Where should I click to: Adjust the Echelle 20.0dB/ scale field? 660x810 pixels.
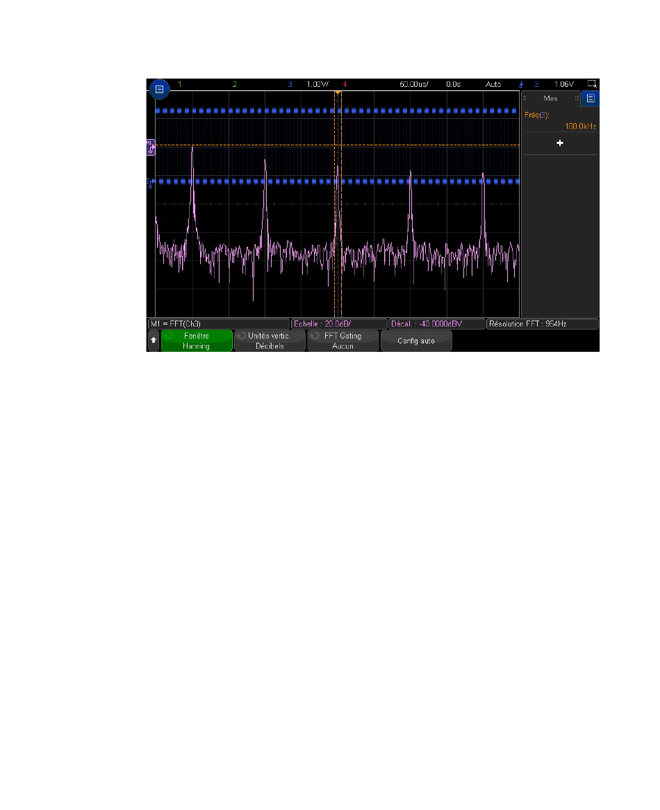pyautogui.click(x=339, y=324)
